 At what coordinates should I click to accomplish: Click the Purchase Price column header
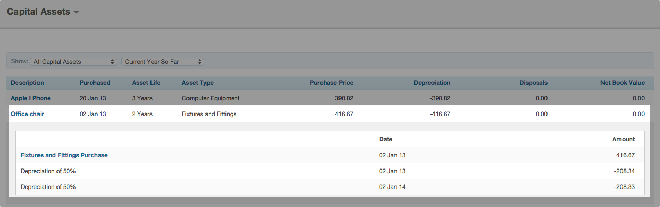pyautogui.click(x=331, y=83)
